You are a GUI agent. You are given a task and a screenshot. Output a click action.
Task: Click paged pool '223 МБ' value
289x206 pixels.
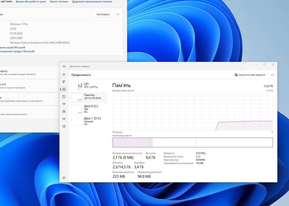[119, 176]
